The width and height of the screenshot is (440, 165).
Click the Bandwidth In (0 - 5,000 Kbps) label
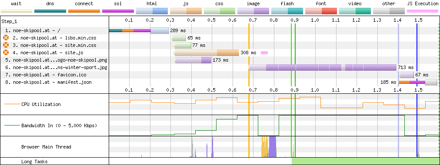point(59,125)
